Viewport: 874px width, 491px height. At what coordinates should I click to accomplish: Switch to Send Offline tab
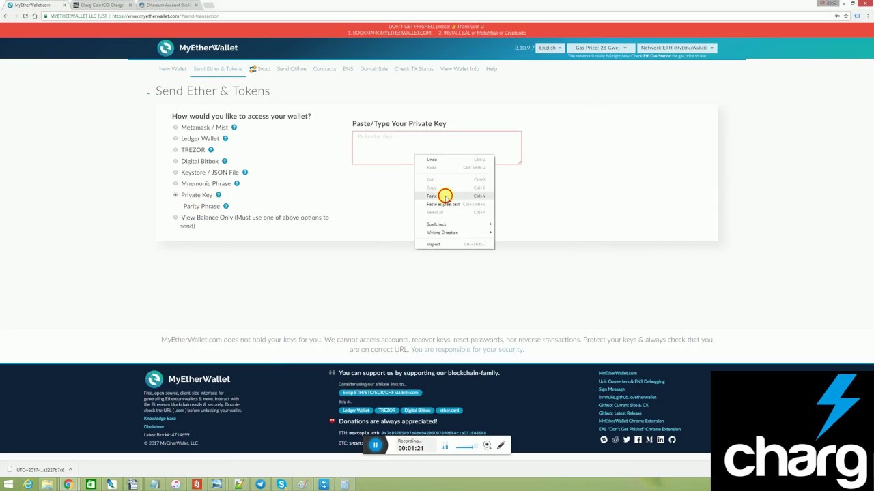tap(292, 69)
